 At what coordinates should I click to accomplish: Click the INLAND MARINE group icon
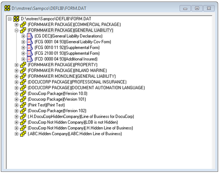(x=23, y=71)
